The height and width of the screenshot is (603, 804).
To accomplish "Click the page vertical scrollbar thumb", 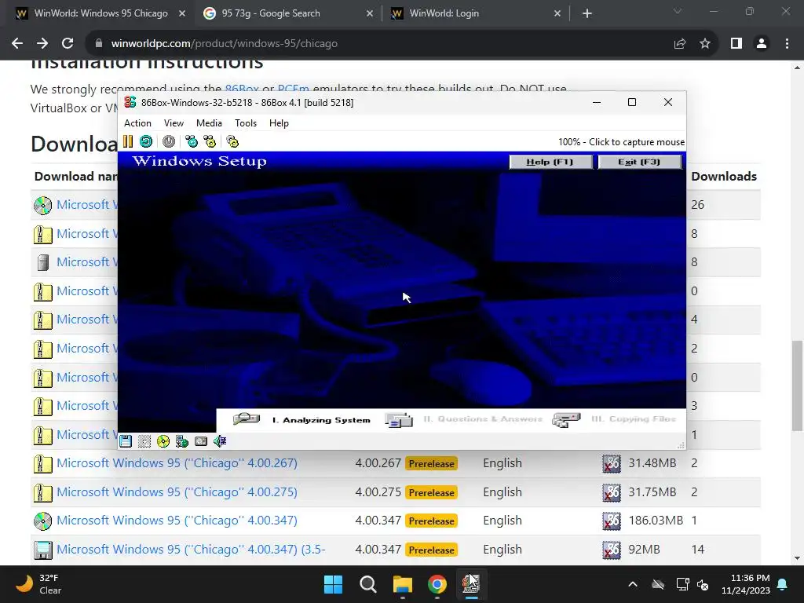I will [x=798, y=386].
